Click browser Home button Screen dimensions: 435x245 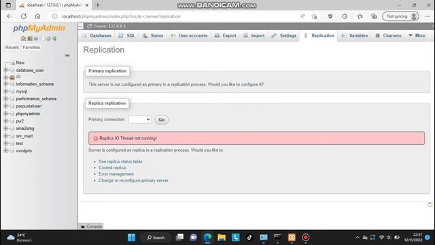[x=38, y=16]
